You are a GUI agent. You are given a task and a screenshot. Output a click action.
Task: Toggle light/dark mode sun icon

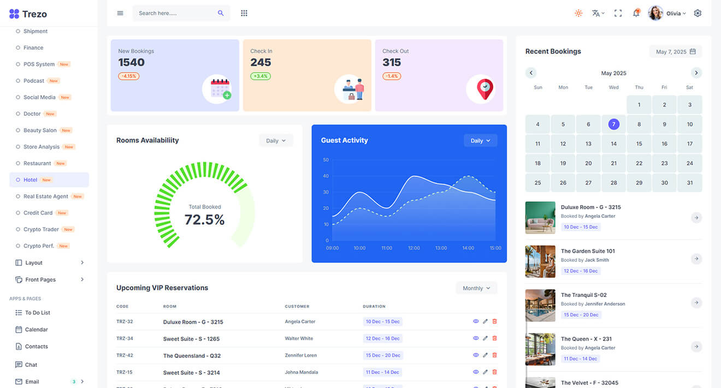pyautogui.click(x=578, y=13)
